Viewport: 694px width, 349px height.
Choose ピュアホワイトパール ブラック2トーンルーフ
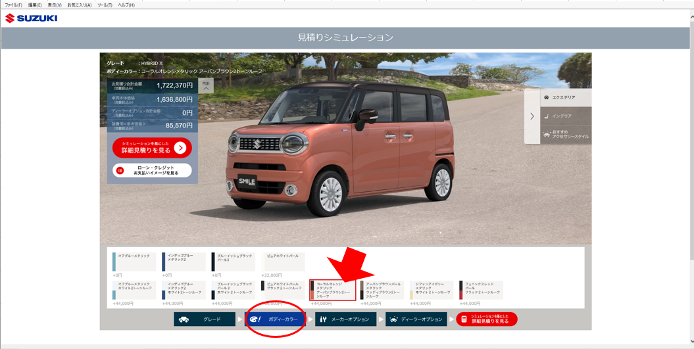coord(283,290)
